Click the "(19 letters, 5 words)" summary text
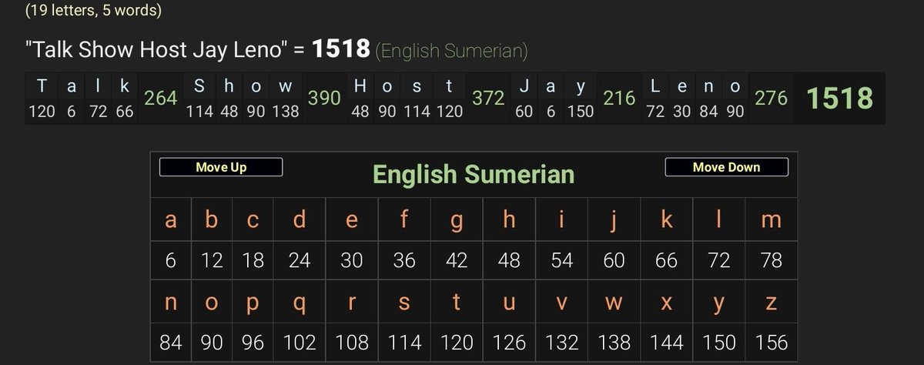This screenshot has width=924, height=365. [93, 11]
